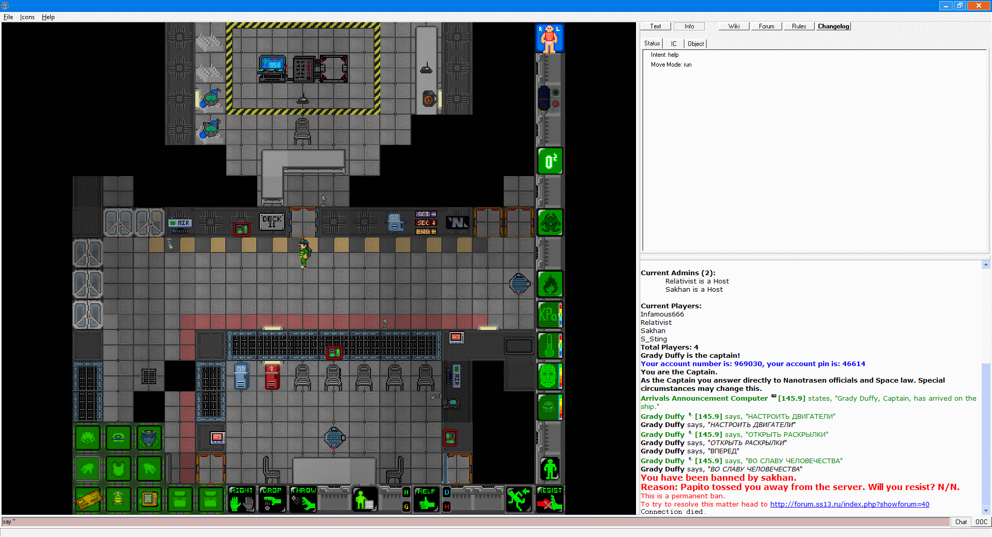Click the say command input field
This screenshot has width=992, height=537.
coord(475,522)
